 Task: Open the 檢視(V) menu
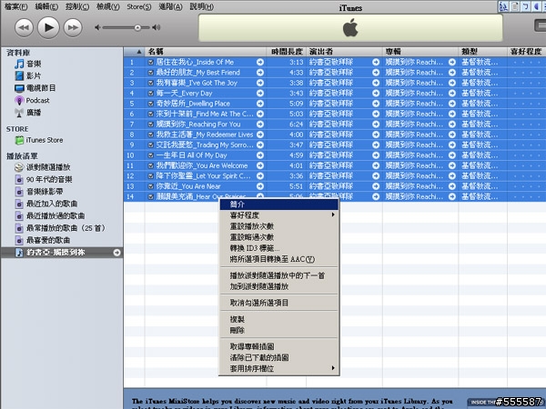(108, 6)
